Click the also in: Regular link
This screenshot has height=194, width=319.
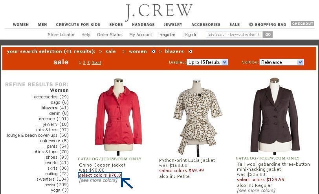click(x=255, y=185)
